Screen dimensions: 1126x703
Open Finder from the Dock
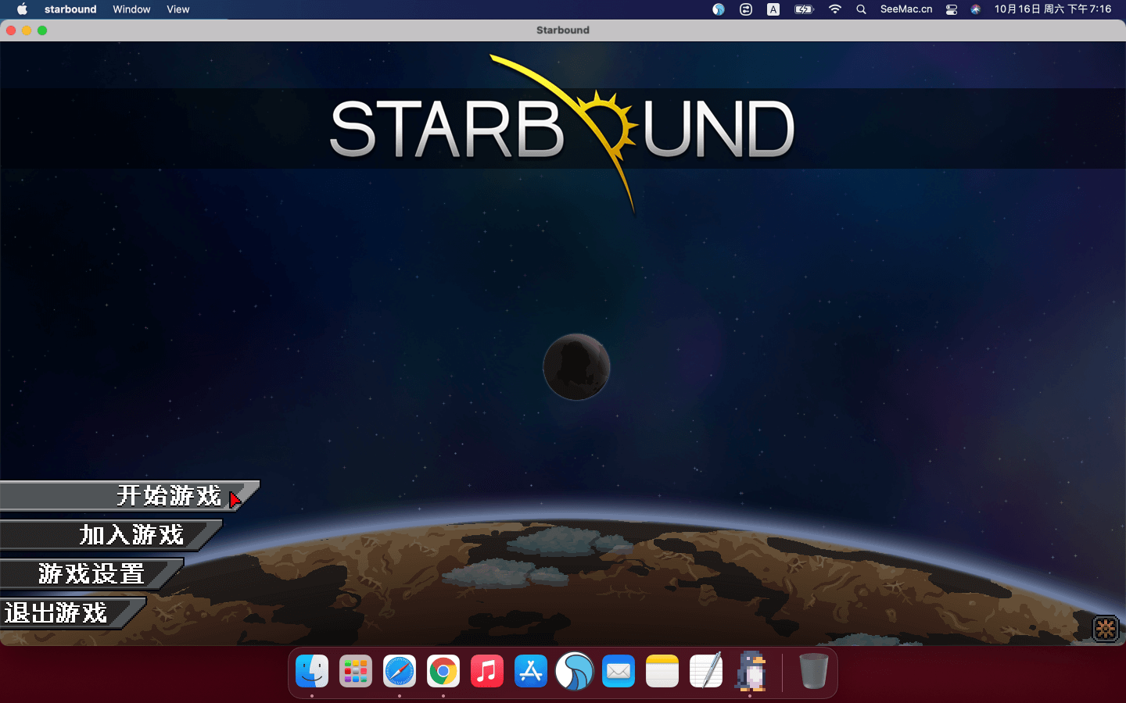312,671
